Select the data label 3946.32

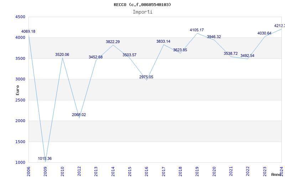(214, 37)
